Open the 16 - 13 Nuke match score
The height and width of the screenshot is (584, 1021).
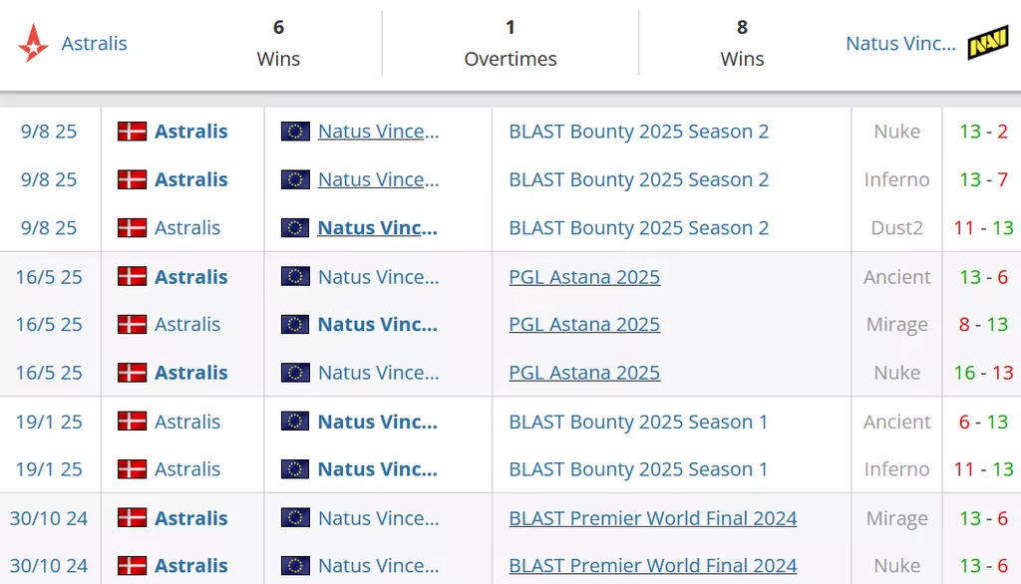[982, 373]
